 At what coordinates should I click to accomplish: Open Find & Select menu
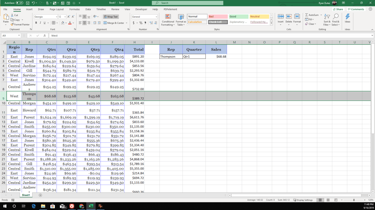pos(336,20)
